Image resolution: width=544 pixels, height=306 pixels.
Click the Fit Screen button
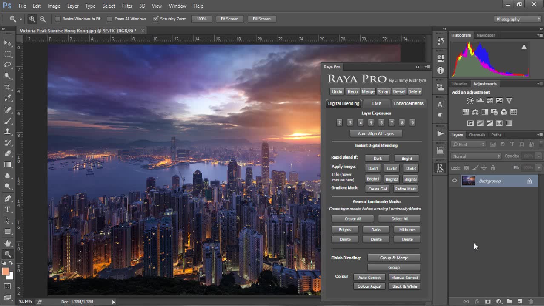coord(229,19)
